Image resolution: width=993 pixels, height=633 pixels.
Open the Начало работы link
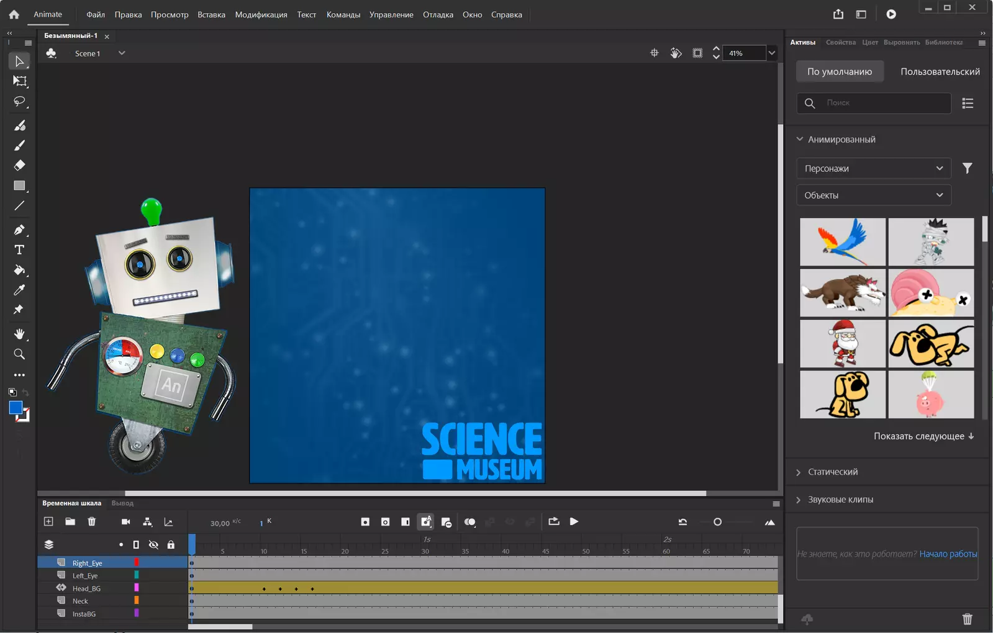tap(948, 554)
